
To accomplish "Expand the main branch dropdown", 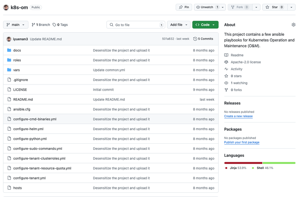I will [16, 25].
